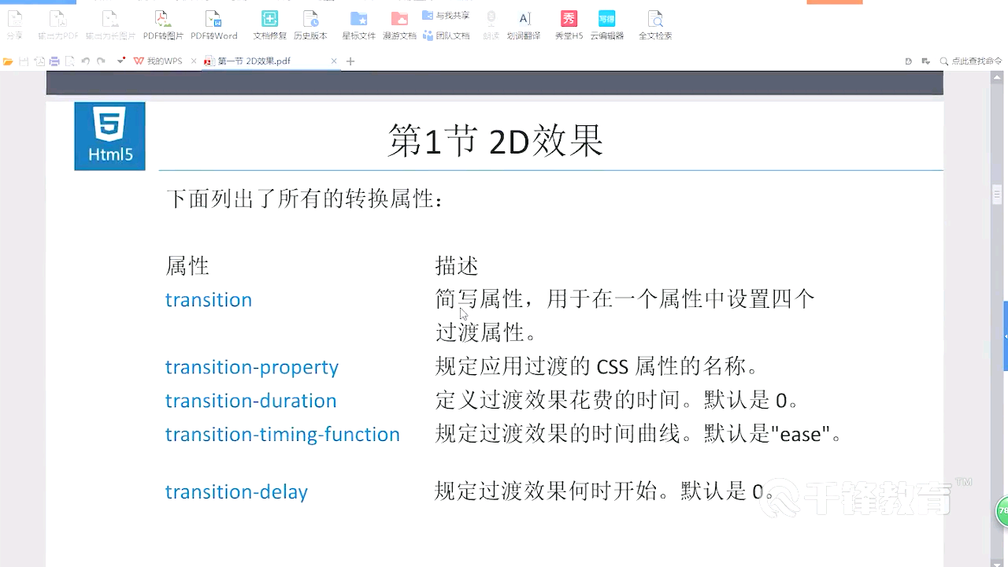Open the 全文检索 full-text search

[x=655, y=24]
